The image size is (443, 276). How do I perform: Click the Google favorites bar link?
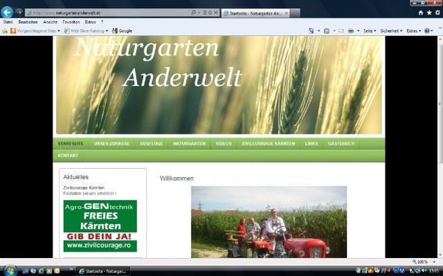coord(123,30)
